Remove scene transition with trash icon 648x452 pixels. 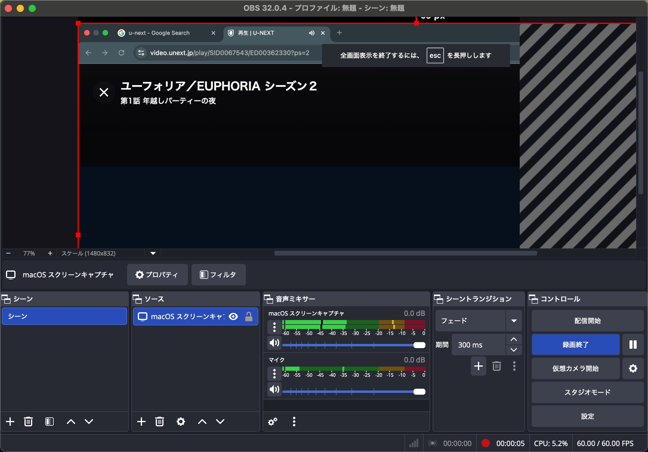[x=497, y=366]
